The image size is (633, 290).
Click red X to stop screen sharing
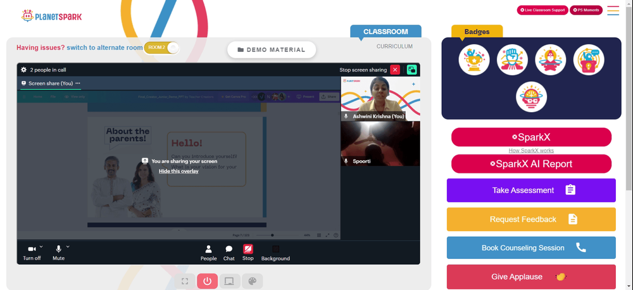[395, 70]
